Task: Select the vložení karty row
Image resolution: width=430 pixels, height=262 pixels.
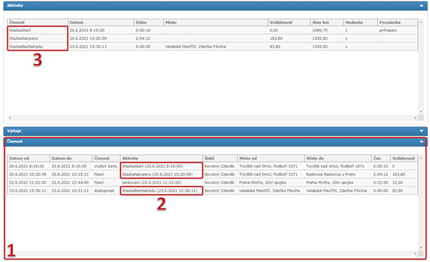Action: pos(213,167)
